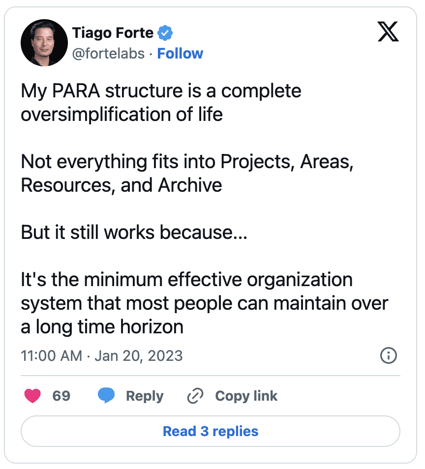Click the blue reply speech bubble icon
The image size is (425, 469).
(106, 395)
